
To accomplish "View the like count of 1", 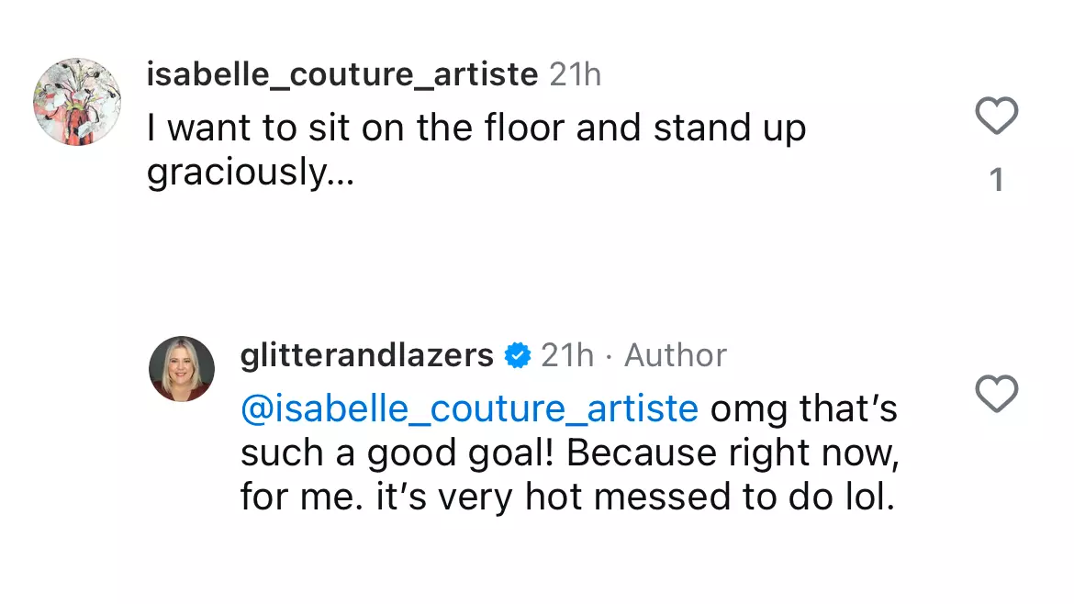I will coord(997,180).
